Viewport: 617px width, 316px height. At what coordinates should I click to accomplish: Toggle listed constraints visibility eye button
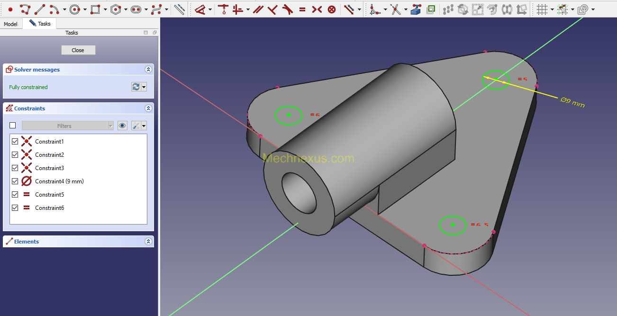tap(122, 126)
